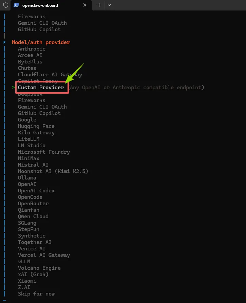The image size is (246, 303).
Task: Select Hugging Face from the list
Action: [x=36, y=126]
